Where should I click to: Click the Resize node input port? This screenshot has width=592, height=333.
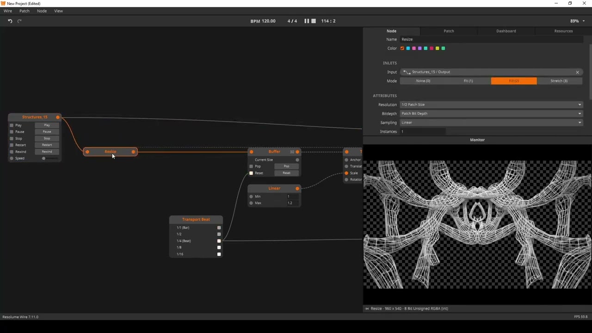click(x=87, y=152)
